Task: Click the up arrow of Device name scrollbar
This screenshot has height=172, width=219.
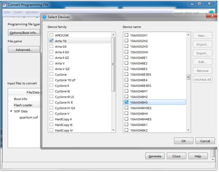Action: point(188,34)
